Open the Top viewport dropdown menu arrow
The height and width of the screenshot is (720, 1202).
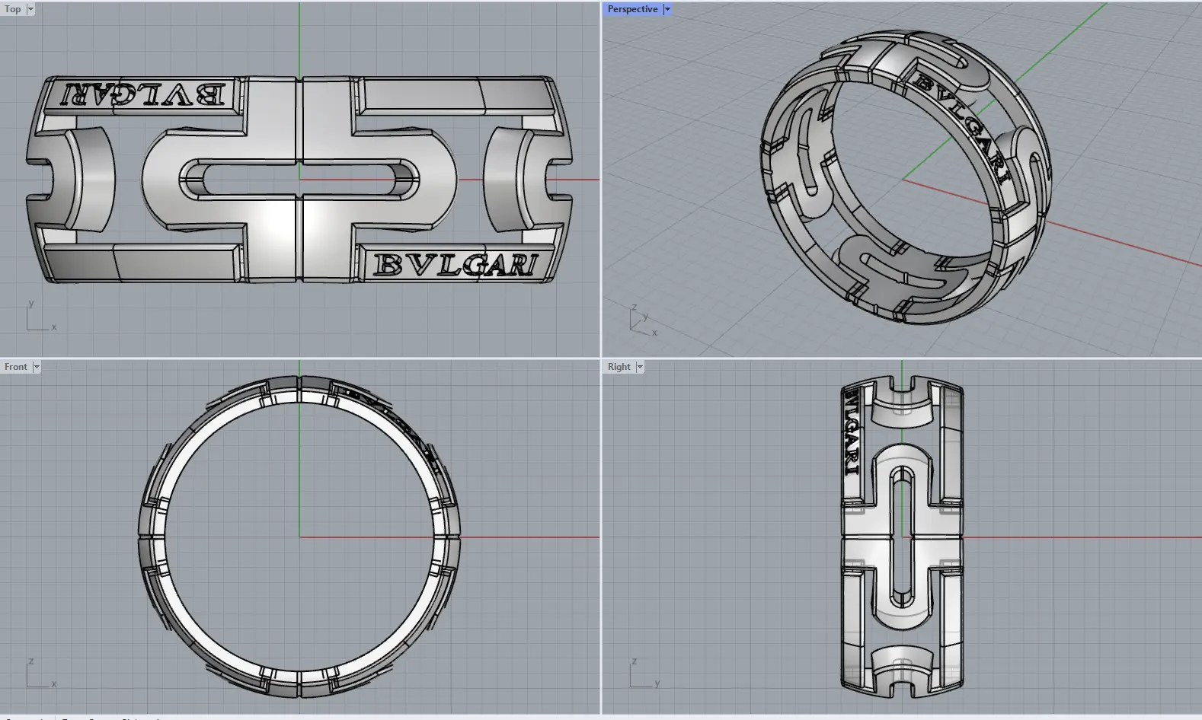30,9
